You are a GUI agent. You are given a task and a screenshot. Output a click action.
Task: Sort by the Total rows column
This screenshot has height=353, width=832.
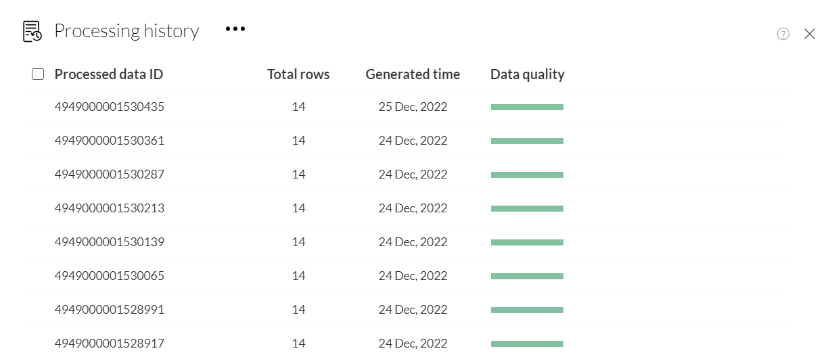(298, 74)
